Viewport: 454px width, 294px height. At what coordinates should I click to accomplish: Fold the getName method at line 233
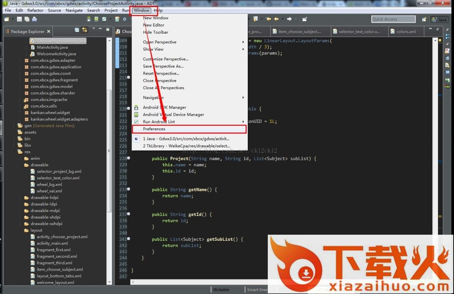129,189
